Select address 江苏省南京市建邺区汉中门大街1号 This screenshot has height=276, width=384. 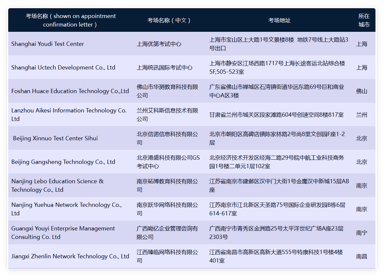pyautogui.click(x=279, y=186)
